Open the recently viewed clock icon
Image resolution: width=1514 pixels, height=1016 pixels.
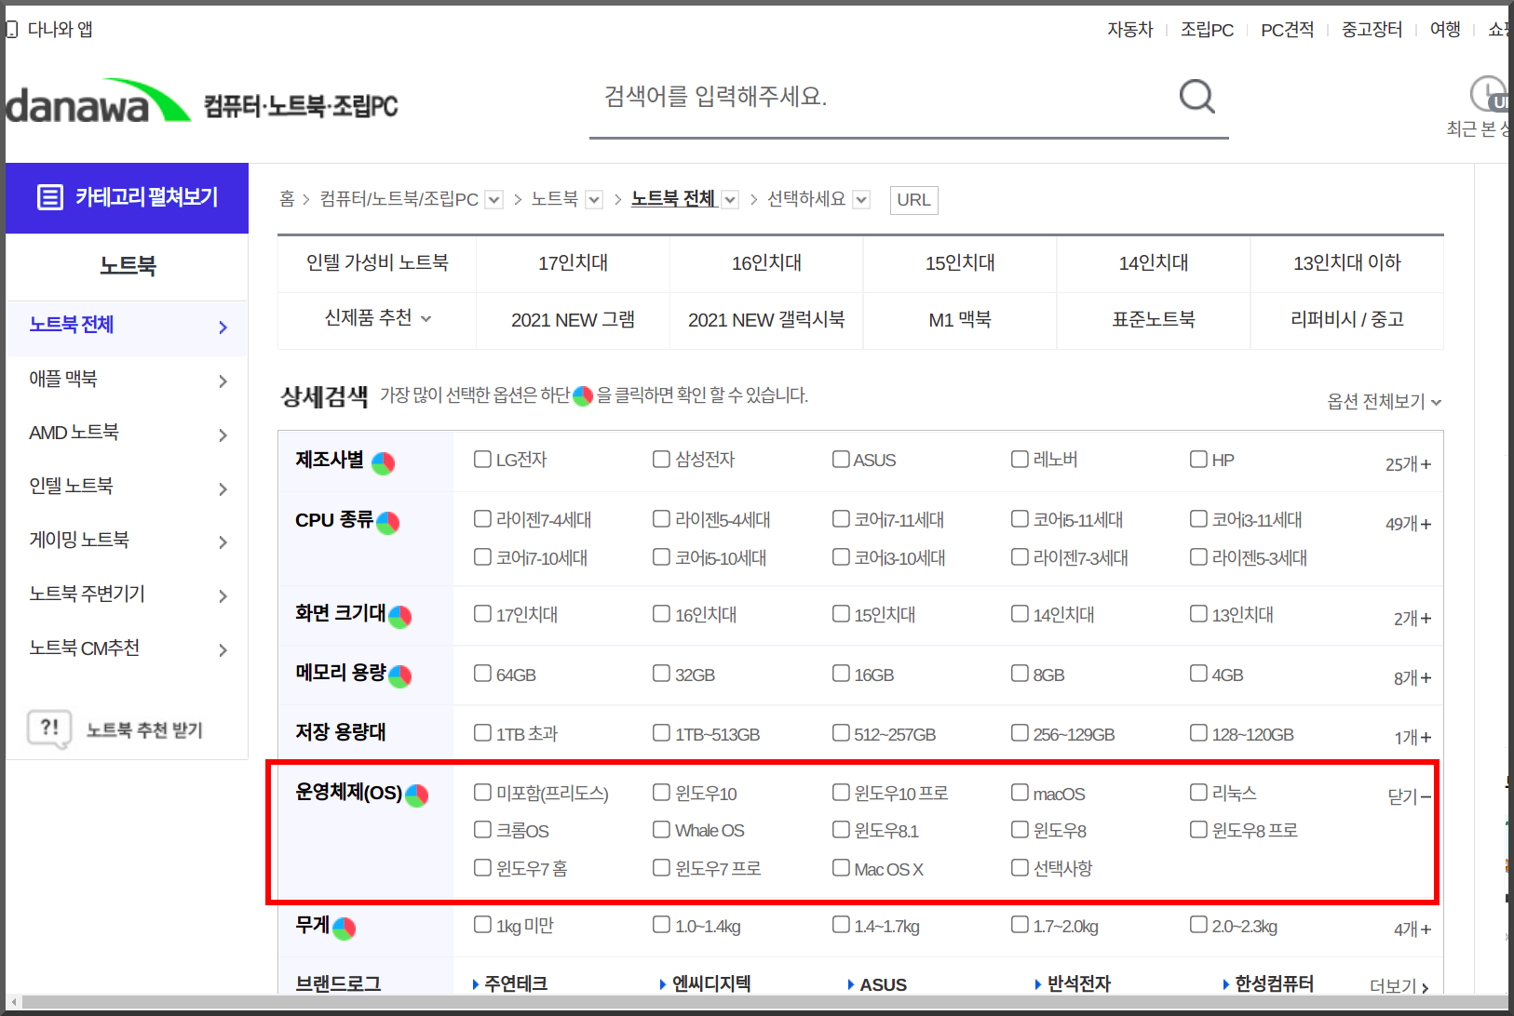pos(1489,94)
